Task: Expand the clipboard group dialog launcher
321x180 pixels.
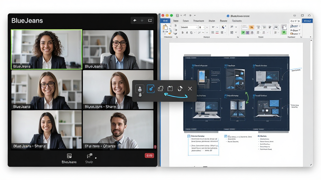Action: tap(177, 37)
